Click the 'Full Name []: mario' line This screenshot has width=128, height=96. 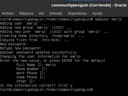pyautogui.click(x=36, y=65)
